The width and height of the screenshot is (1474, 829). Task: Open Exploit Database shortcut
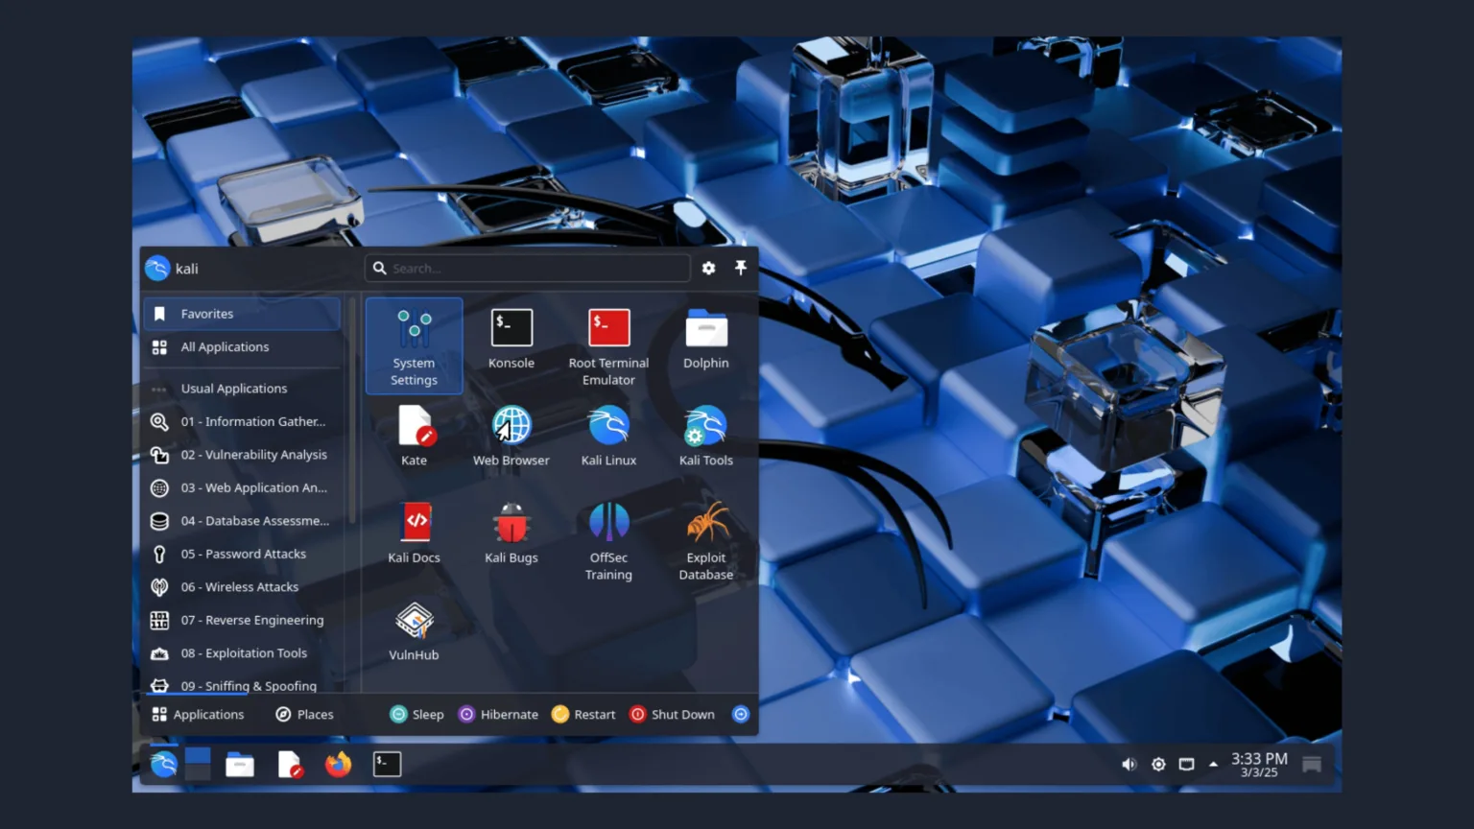pos(706,540)
